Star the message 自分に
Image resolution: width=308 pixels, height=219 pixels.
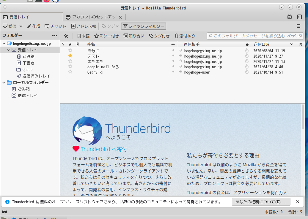tap(70, 50)
